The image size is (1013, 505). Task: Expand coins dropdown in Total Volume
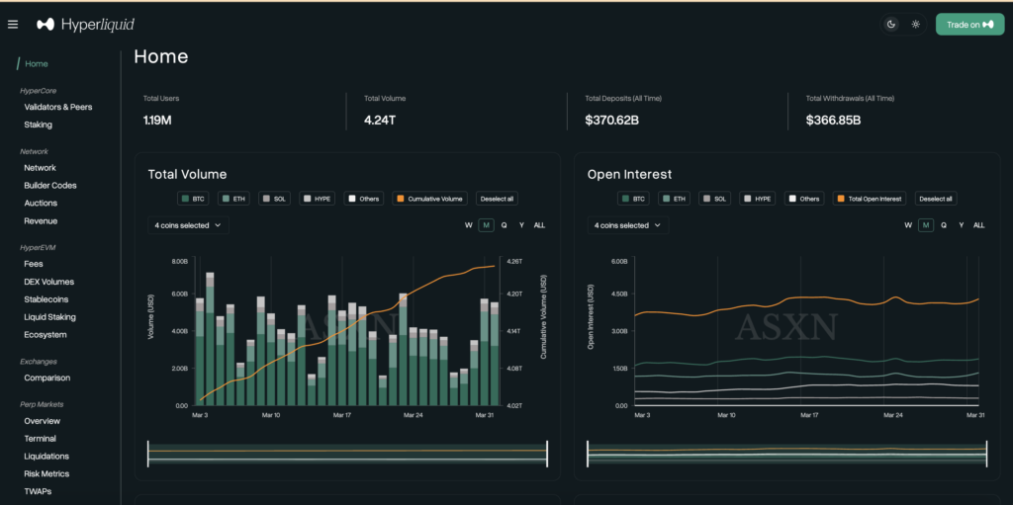click(x=188, y=225)
